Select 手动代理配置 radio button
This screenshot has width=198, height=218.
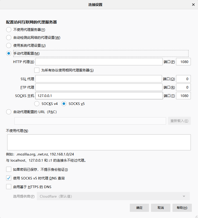9,53
